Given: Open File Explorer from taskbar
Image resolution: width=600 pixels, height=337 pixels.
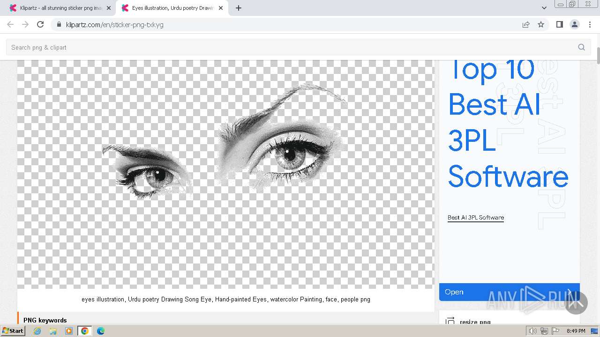Looking at the screenshot, I should [x=53, y=331].
